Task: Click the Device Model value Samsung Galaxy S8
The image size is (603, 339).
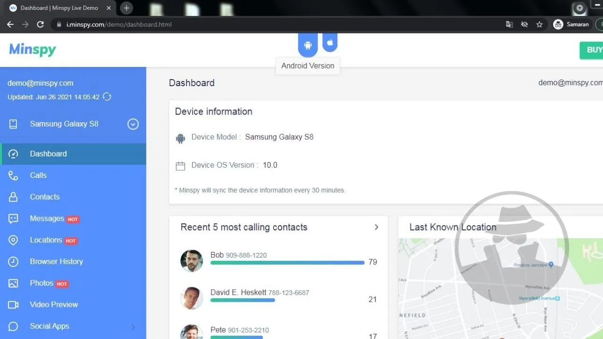Action: (279, 137)
